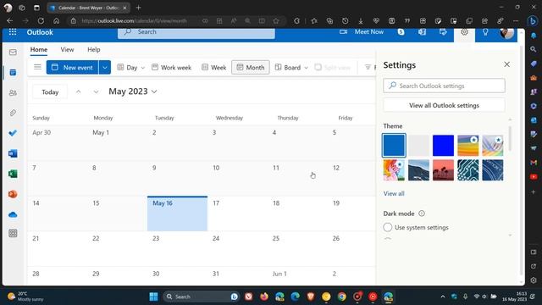Viewport: 542px width, 305px height.
Task: Select the teal circuit board theme
Action: point(468,169)
